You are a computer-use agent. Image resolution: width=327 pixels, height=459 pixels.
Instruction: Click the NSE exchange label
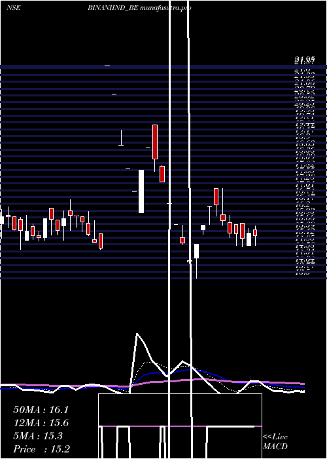[x=13, y=8]
